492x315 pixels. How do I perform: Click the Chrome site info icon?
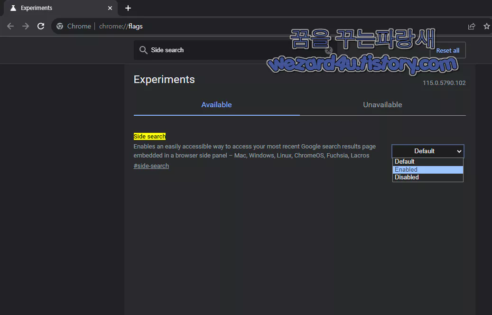pos(60,27)
